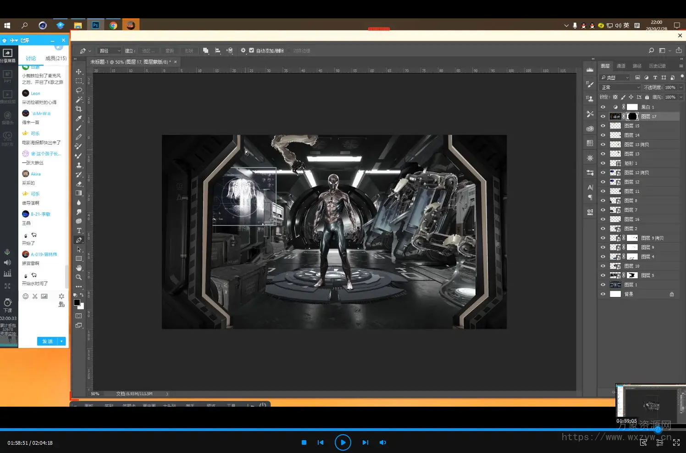686x453 pixels.
Task: Uncheck the 自动添加/删除 checkbox
Action: 251,50
